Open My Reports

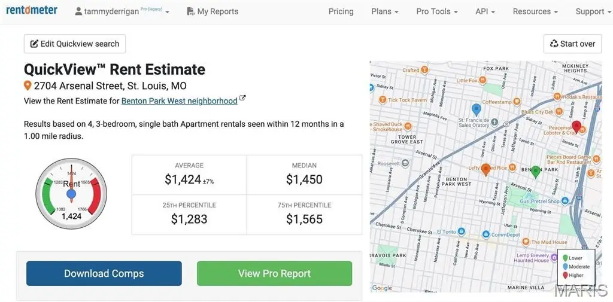(213, 11)
